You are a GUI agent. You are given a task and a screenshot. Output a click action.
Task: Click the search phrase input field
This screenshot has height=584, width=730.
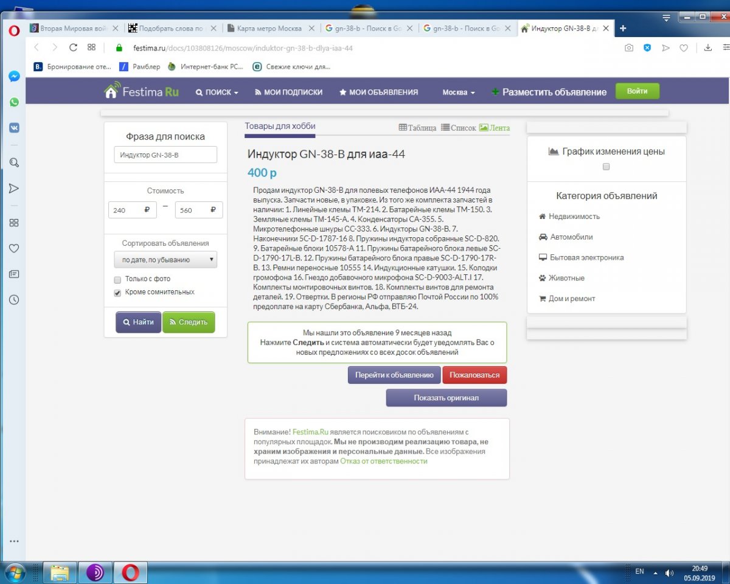click(x=165, y=155)
